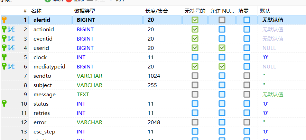Enable zerofill checkbox for alertid
The width and height of the screenshot is (306, 140).
247,20
